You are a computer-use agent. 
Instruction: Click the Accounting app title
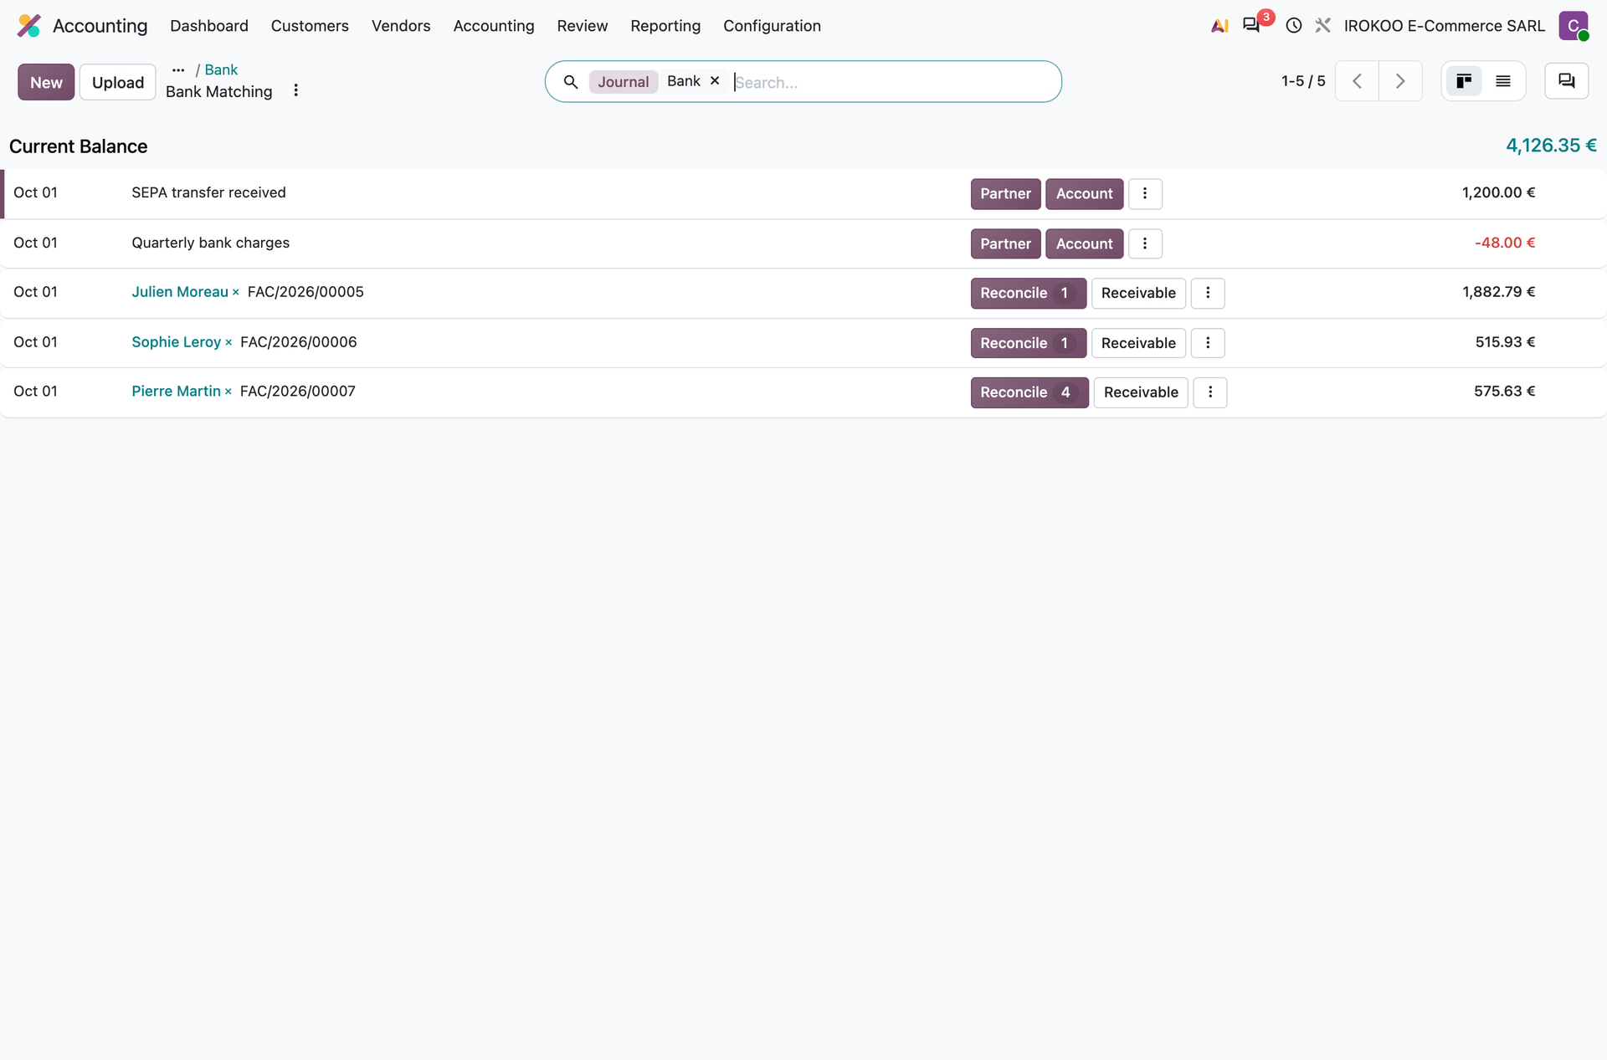(x=100, y=26)
